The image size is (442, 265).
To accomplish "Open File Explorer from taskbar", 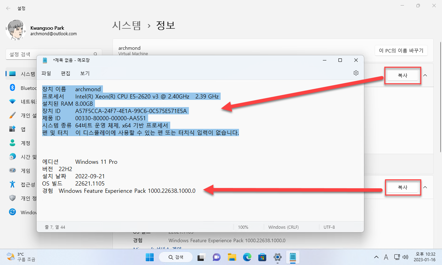I will pos(232,257).
